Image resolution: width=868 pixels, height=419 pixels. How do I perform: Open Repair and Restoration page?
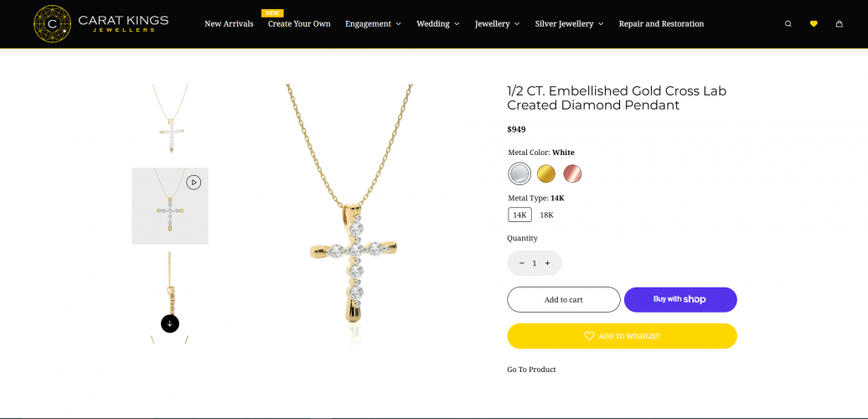[x=661, y=23]
